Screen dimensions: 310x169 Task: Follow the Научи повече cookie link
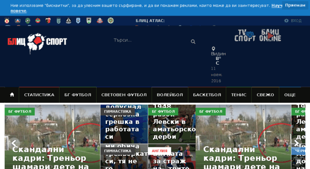pyautogui.click(x=277, y=6)
